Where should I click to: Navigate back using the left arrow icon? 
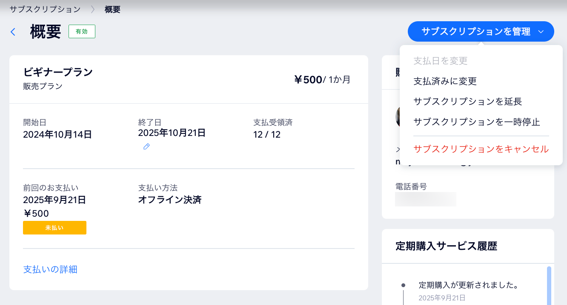tap(13, 31)
